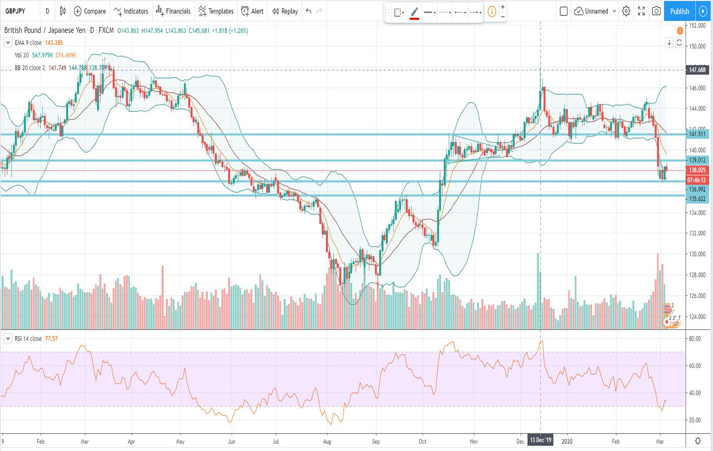This screenshot has width=713, height=451.
Task: Collapse the EMA 9 indicator controls
Action: 8,42
